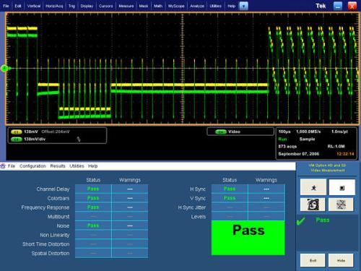Image resolution: width=361 pixels, height=271 pixels.
Task: Start measurement with the running-man icon
Action: (313, 187)
